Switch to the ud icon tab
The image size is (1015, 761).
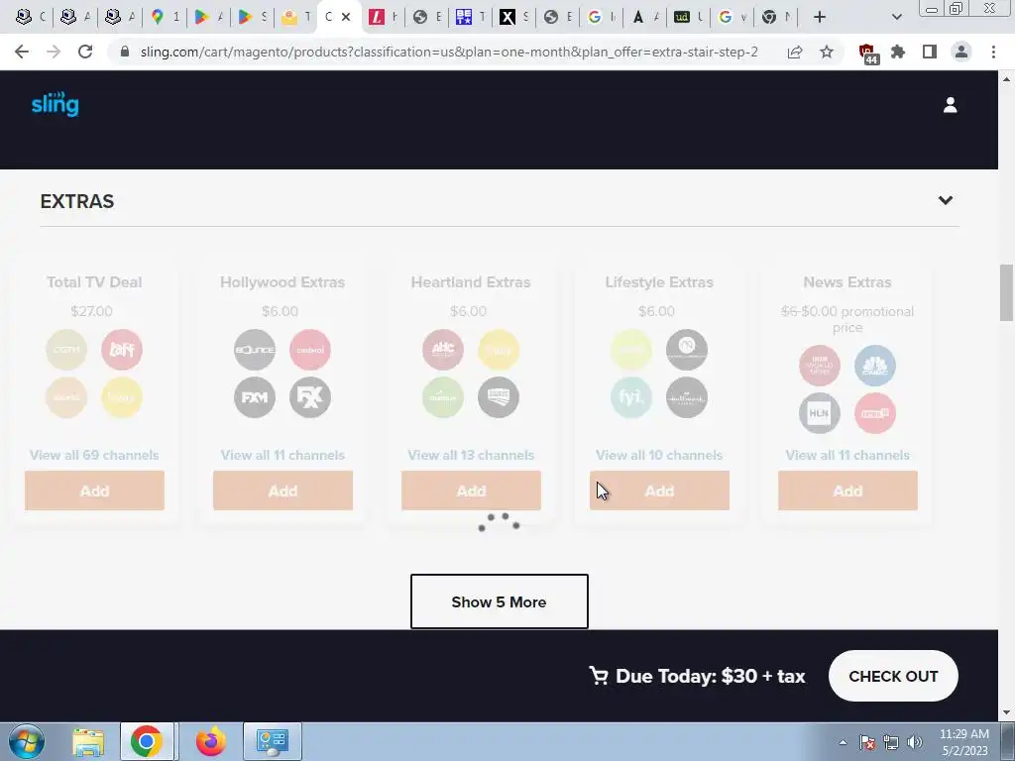[x=689, y=17]
